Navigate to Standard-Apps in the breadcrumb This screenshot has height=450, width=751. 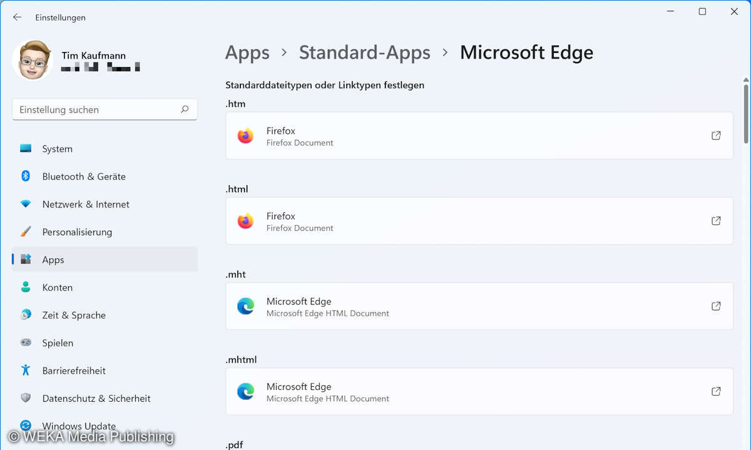click(365, 53)
